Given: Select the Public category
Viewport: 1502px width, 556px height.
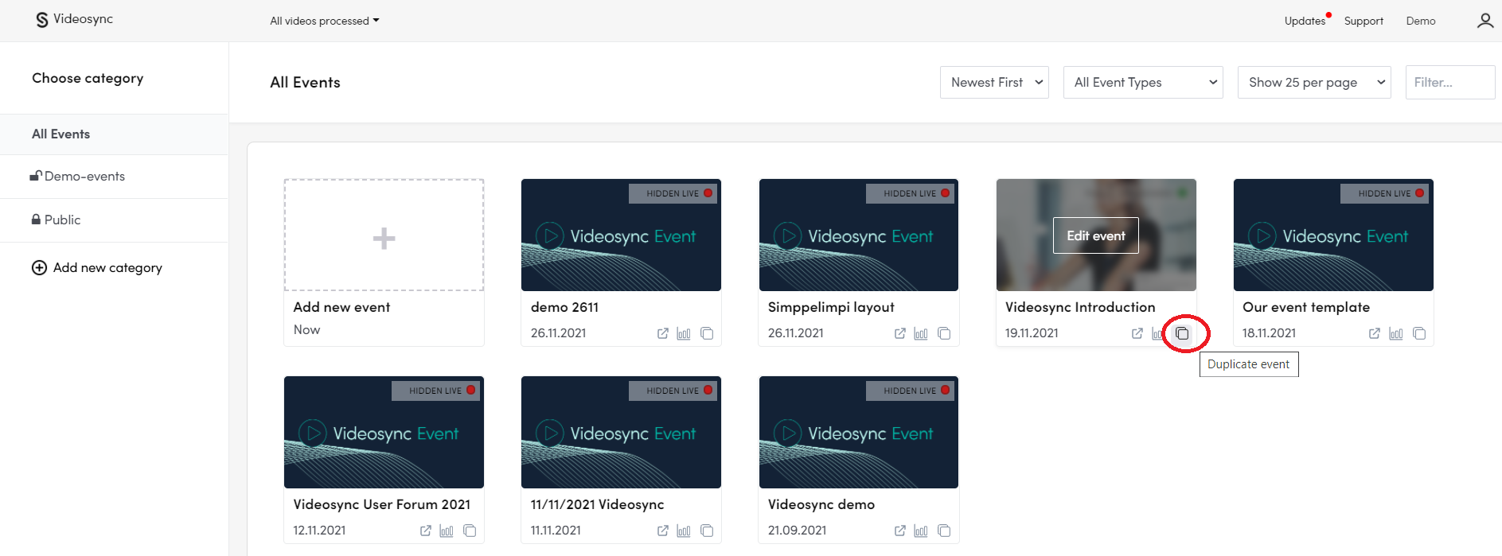Looking at the screenshot, I should point(62,220).
